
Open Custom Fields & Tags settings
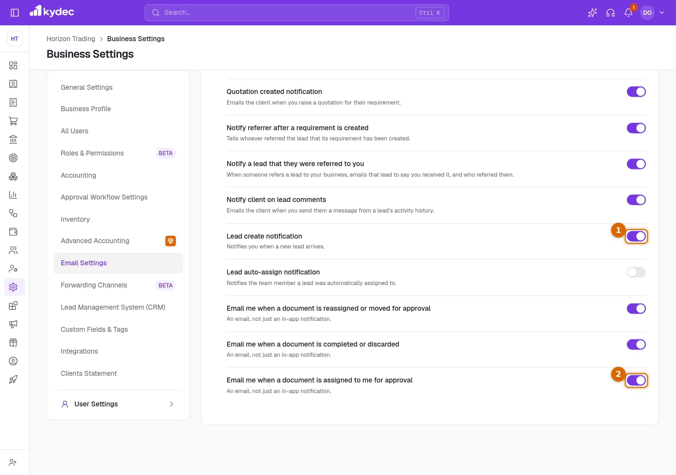click(x=118, y=329)
